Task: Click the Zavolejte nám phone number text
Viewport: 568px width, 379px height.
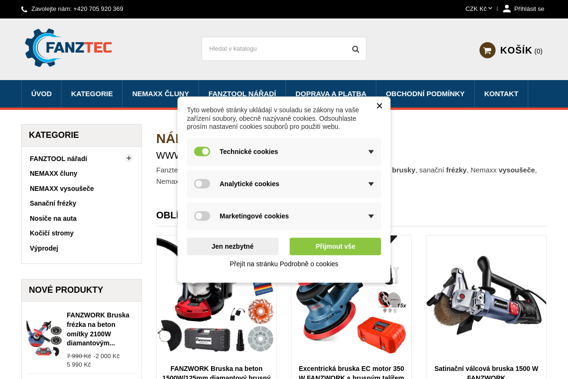Action: (x=77, y=9)
